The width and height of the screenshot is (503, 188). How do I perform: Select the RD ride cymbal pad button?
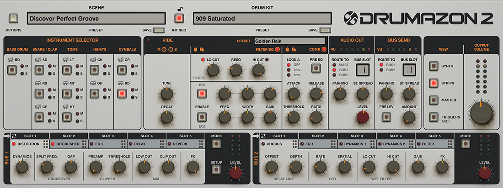tap(122, 93)
